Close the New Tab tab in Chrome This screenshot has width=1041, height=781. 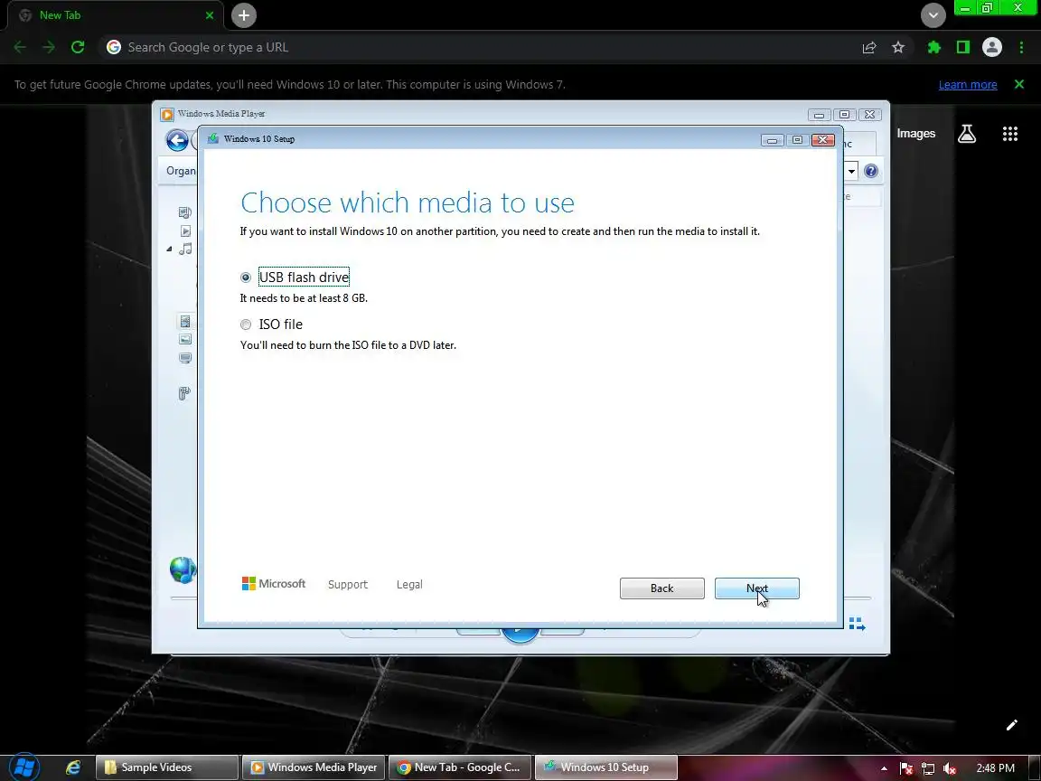(210, 15)
